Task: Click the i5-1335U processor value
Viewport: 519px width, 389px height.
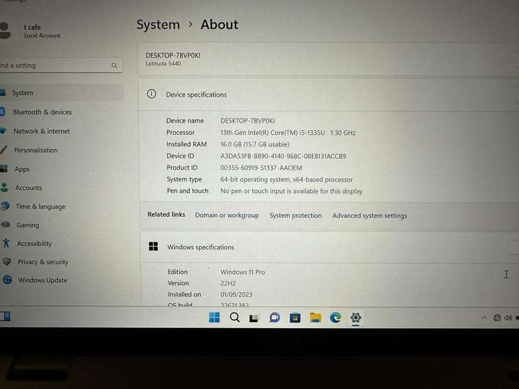Action: point(288,133)
